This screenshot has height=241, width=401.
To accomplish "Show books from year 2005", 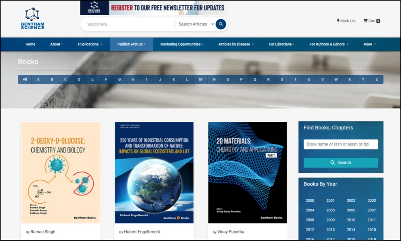I will click(330, 210).
